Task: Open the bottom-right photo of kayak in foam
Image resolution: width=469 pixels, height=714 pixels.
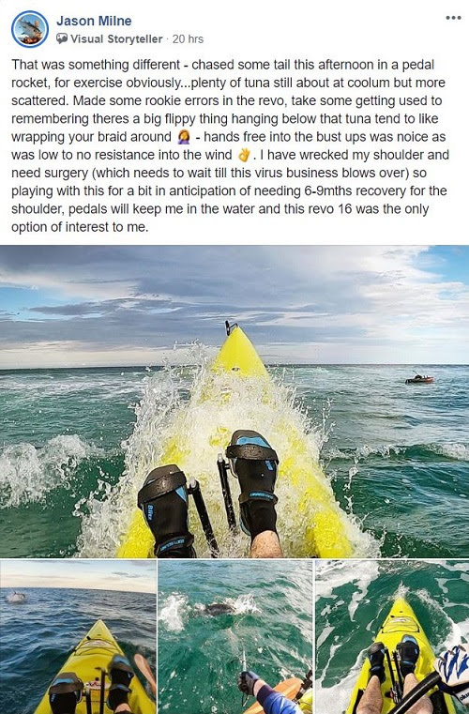Action: [x=392, y=637]
